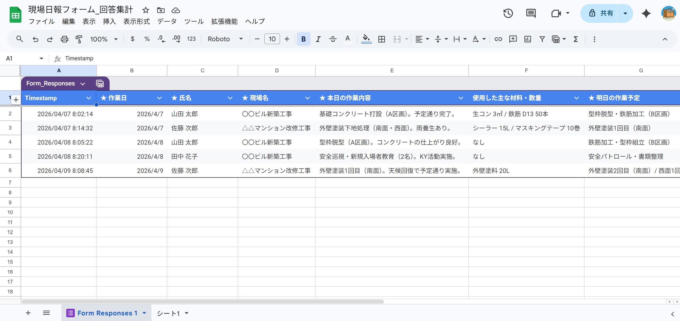The width and height of the screenshot is (680, 321).
Task: Open the データ menu
Action: click(167, 21)
